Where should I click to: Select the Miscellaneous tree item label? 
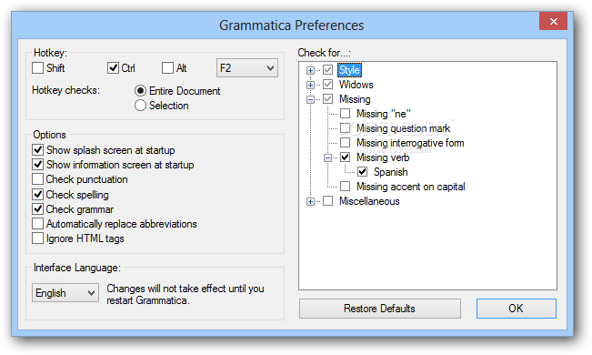[x=369, y=201]
